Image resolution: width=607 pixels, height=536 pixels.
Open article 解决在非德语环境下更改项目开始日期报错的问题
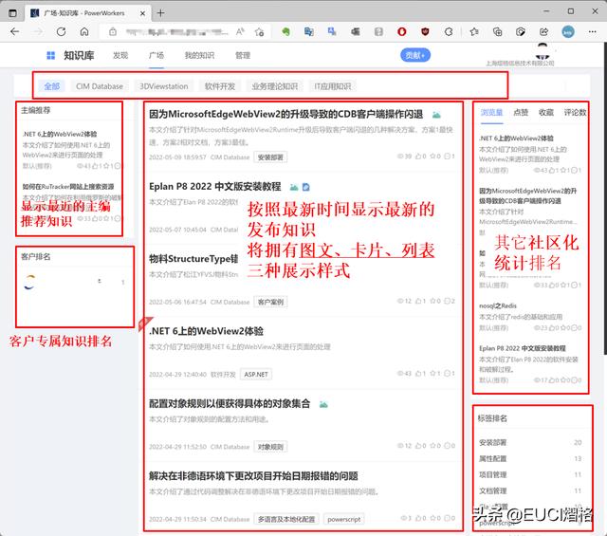point(253,476)
